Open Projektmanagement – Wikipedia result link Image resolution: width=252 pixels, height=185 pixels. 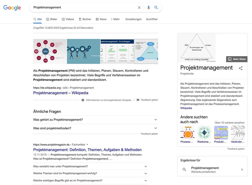pos(61,93)
